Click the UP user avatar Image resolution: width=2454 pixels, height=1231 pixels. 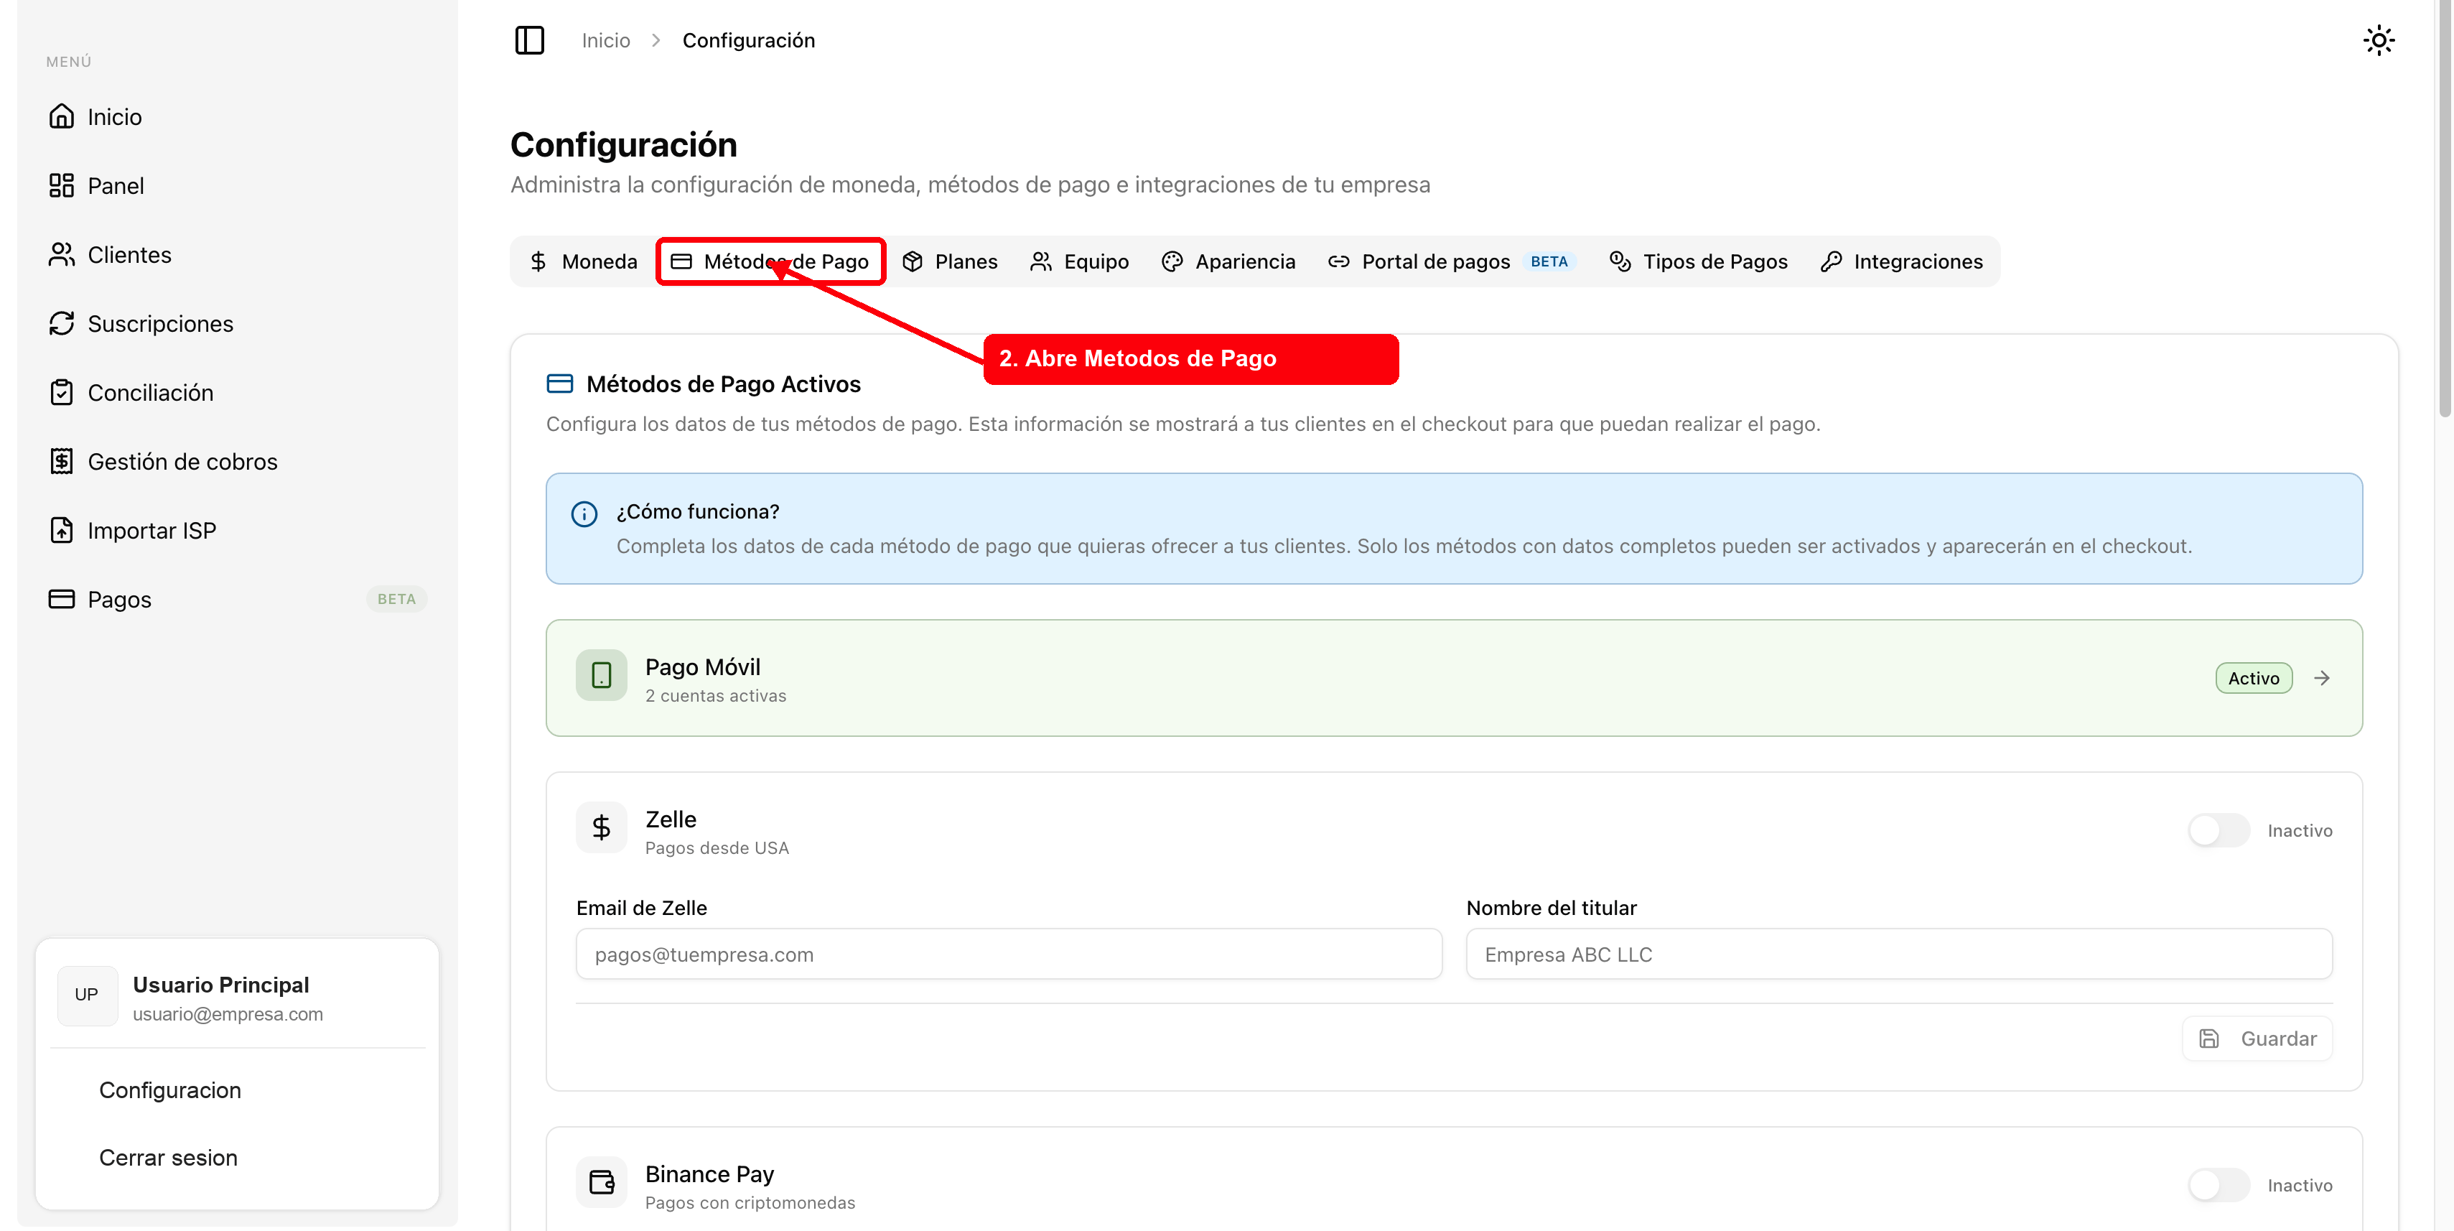(87, 995)
